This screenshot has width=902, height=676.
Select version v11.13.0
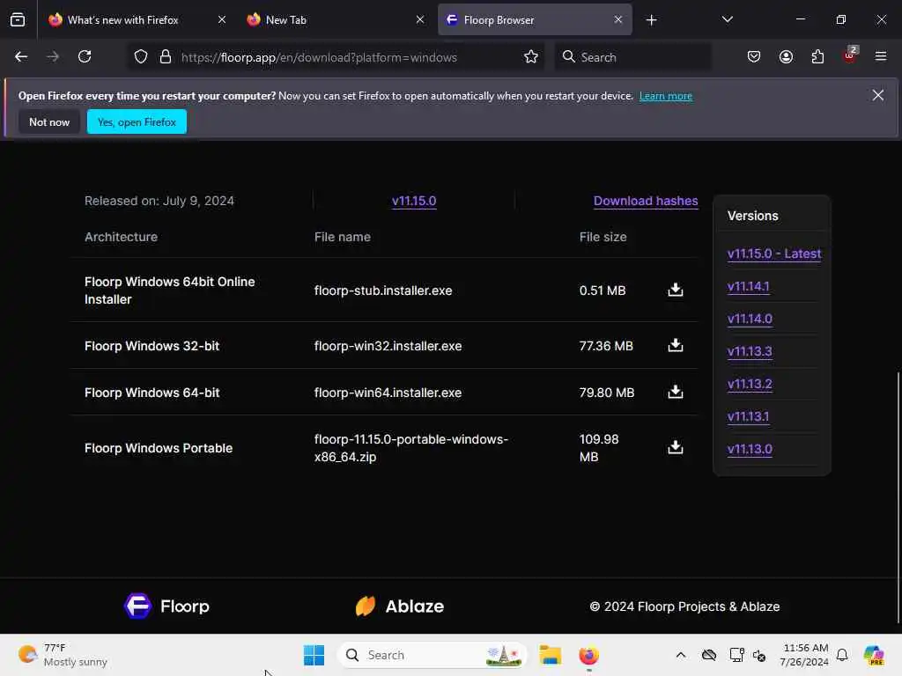click(750, 449)
